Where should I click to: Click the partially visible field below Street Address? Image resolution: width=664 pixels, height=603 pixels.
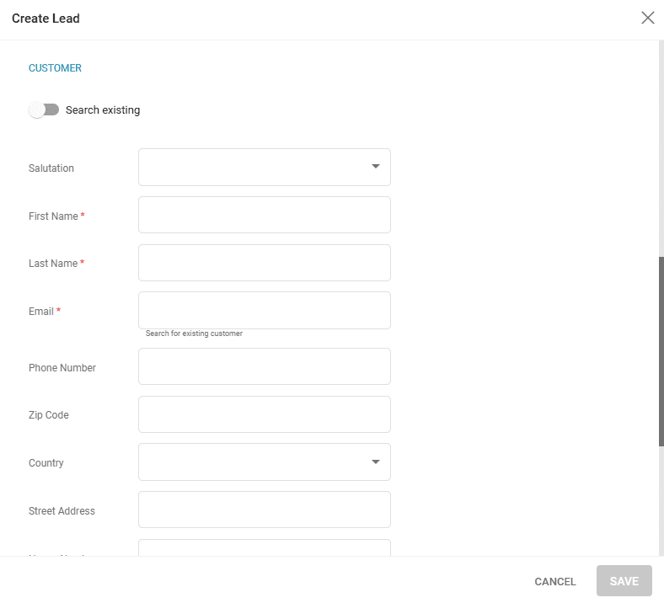pos(264,547)
